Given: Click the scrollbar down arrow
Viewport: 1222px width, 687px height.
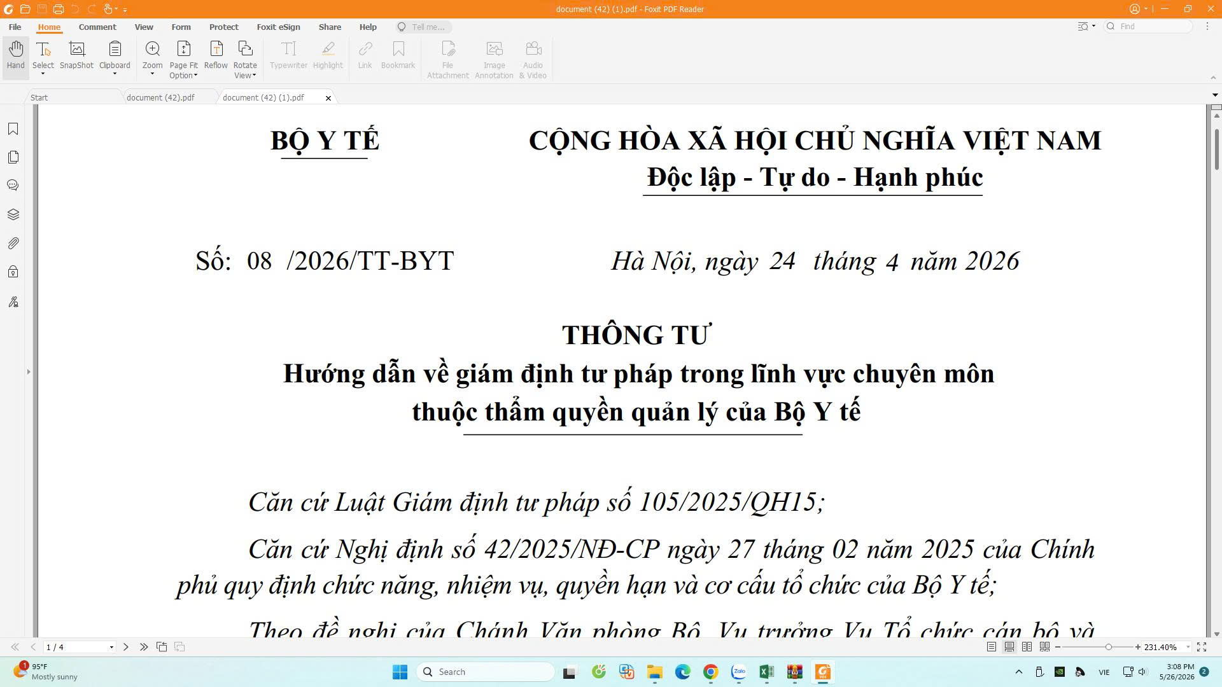Looking at the screenshot, I should [x=1216, y=634].
